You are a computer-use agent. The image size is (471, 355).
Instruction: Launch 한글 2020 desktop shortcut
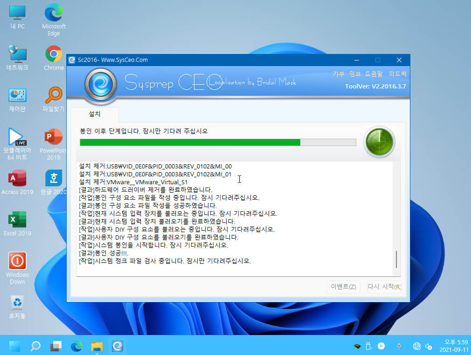tap(54, 182)
